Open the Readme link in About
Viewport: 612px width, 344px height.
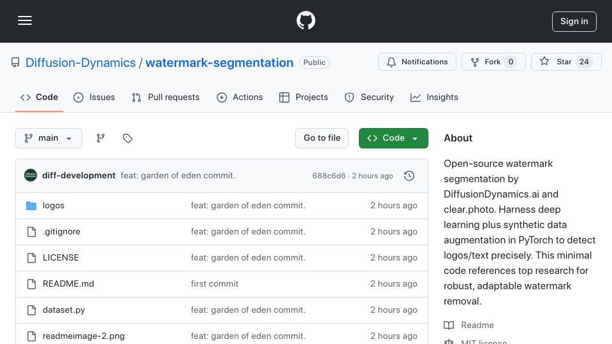coord(477,326)
